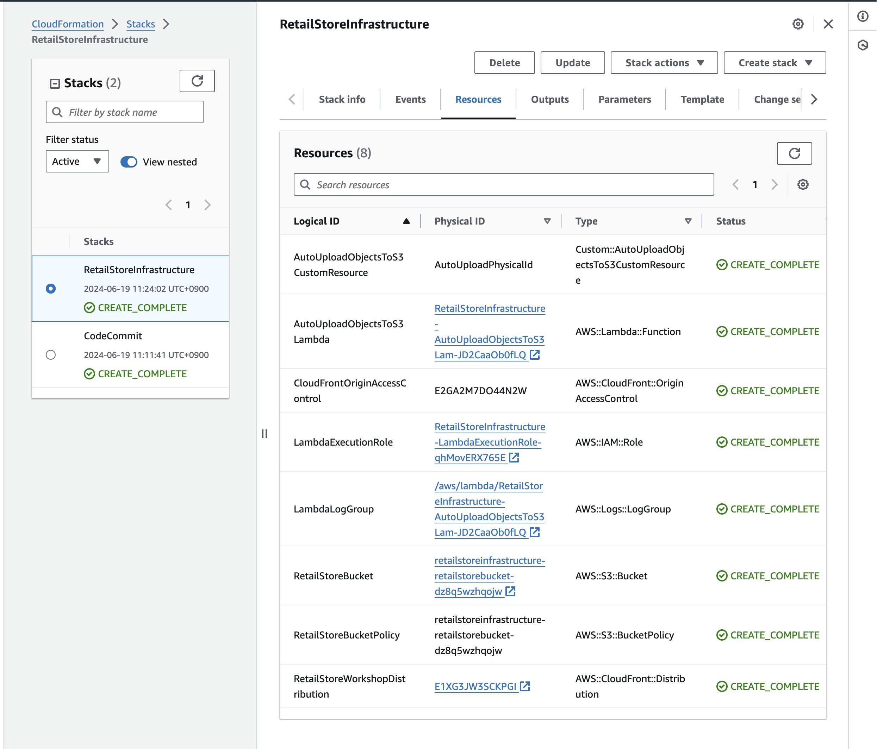Toggle the View nested switch
The width and height of the screenshot is (877, 749).
[129, 162]
